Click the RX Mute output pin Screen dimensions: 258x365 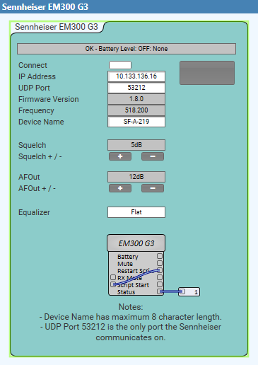[x=160, y=277]
